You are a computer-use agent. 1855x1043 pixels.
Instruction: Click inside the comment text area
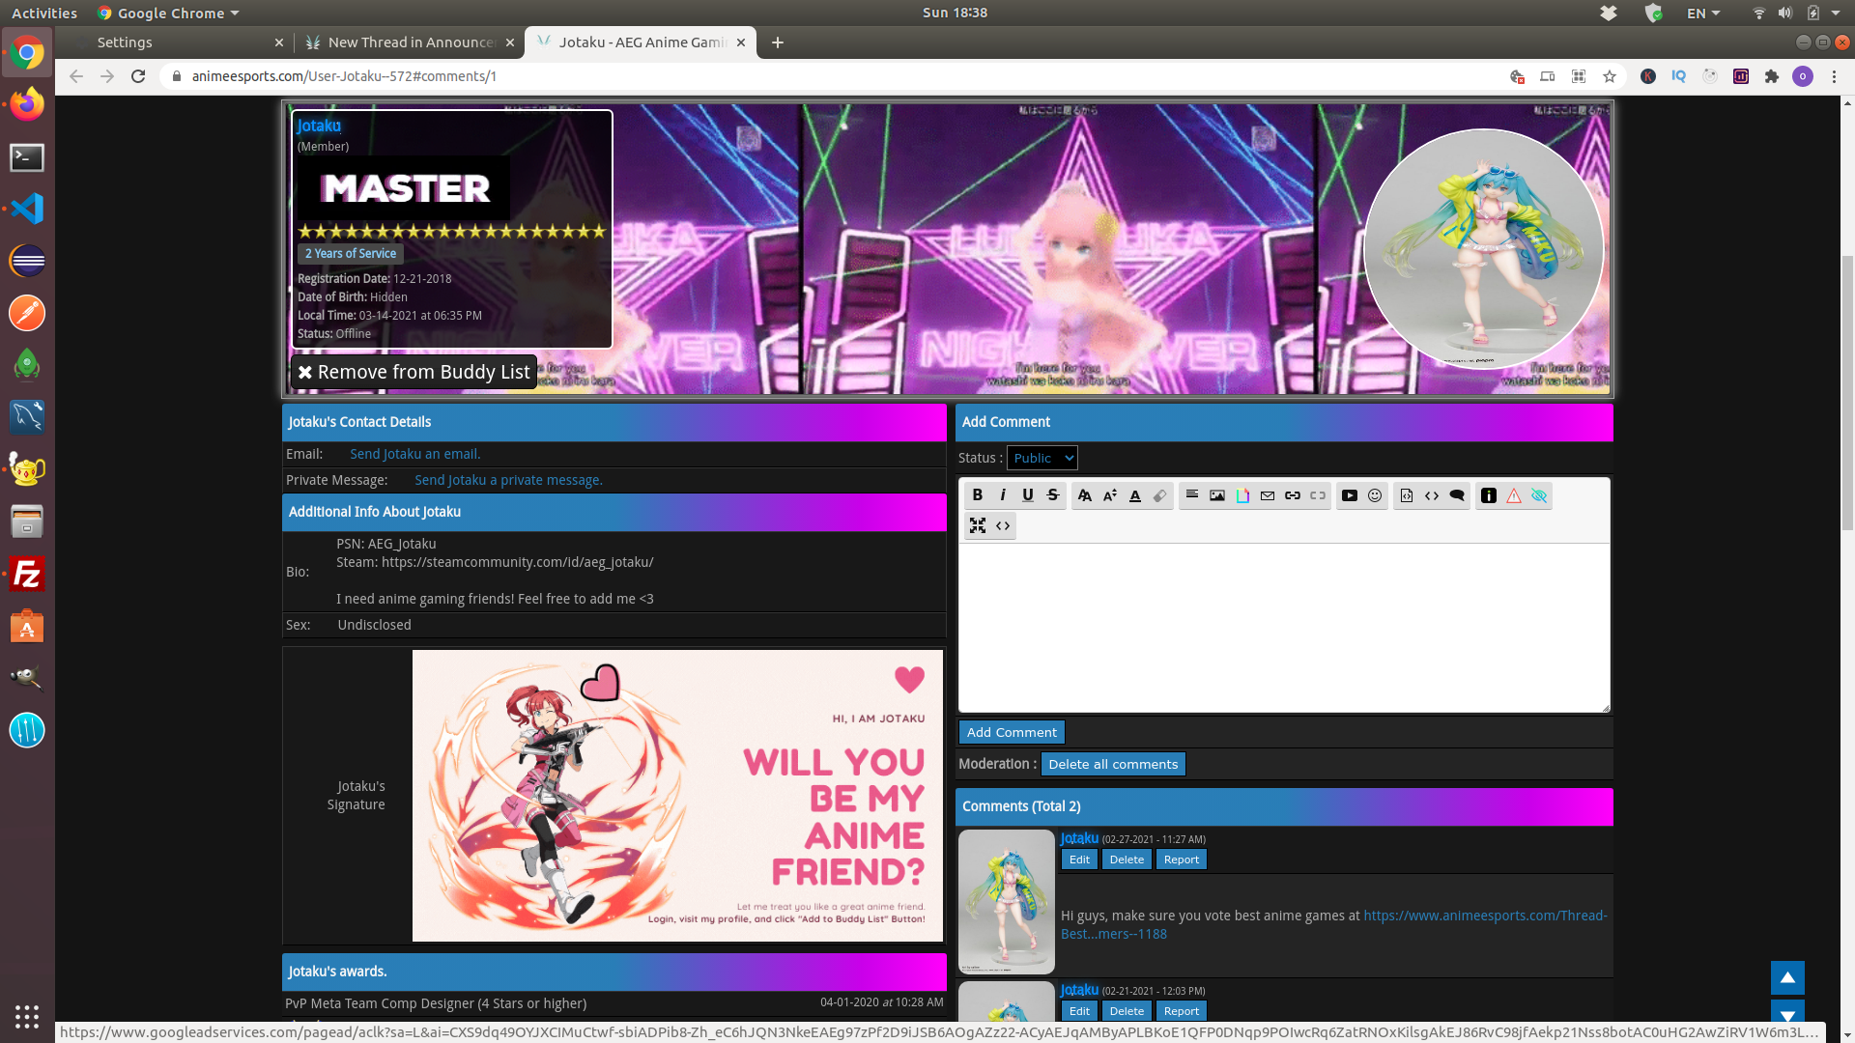(1284, 628)
